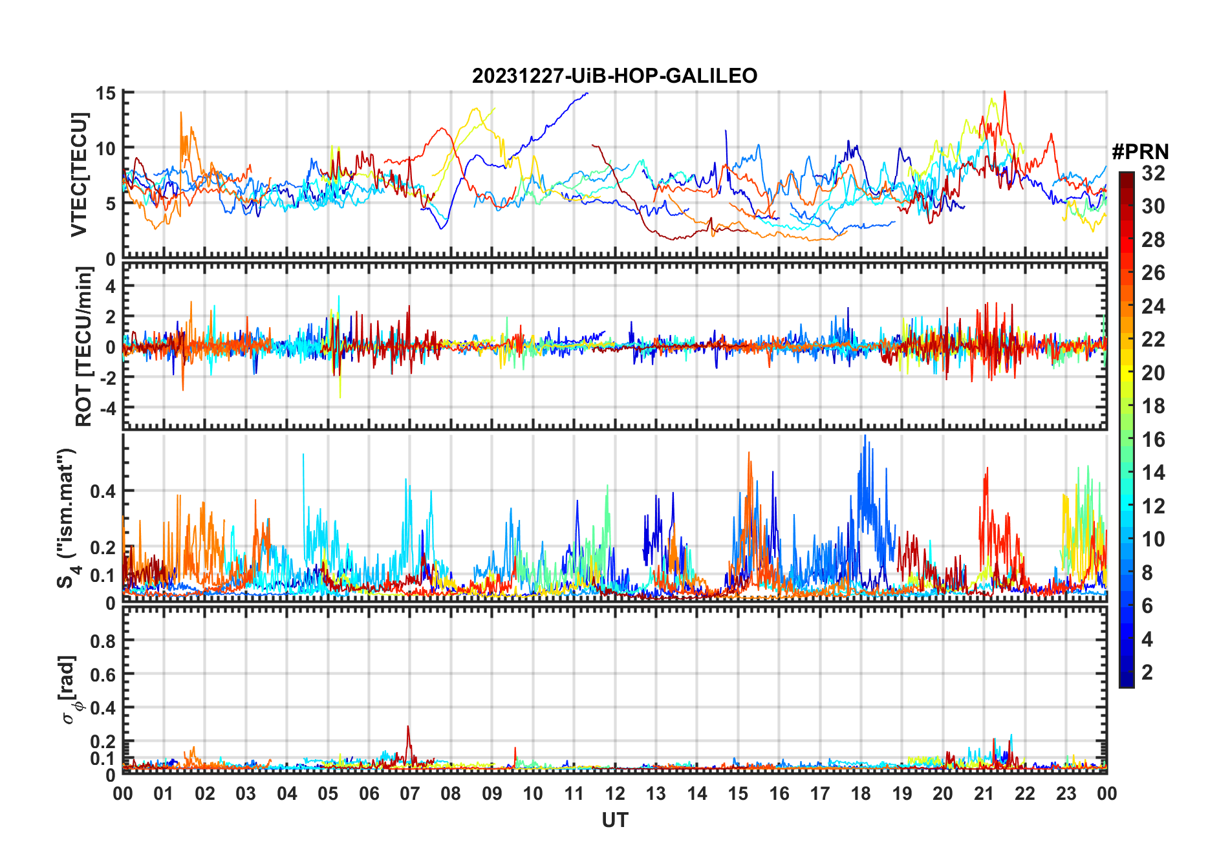Click x-axis hour label 23
Image resolution: width=1230 pixels, height=860 pixels.
pos(1066,794)
